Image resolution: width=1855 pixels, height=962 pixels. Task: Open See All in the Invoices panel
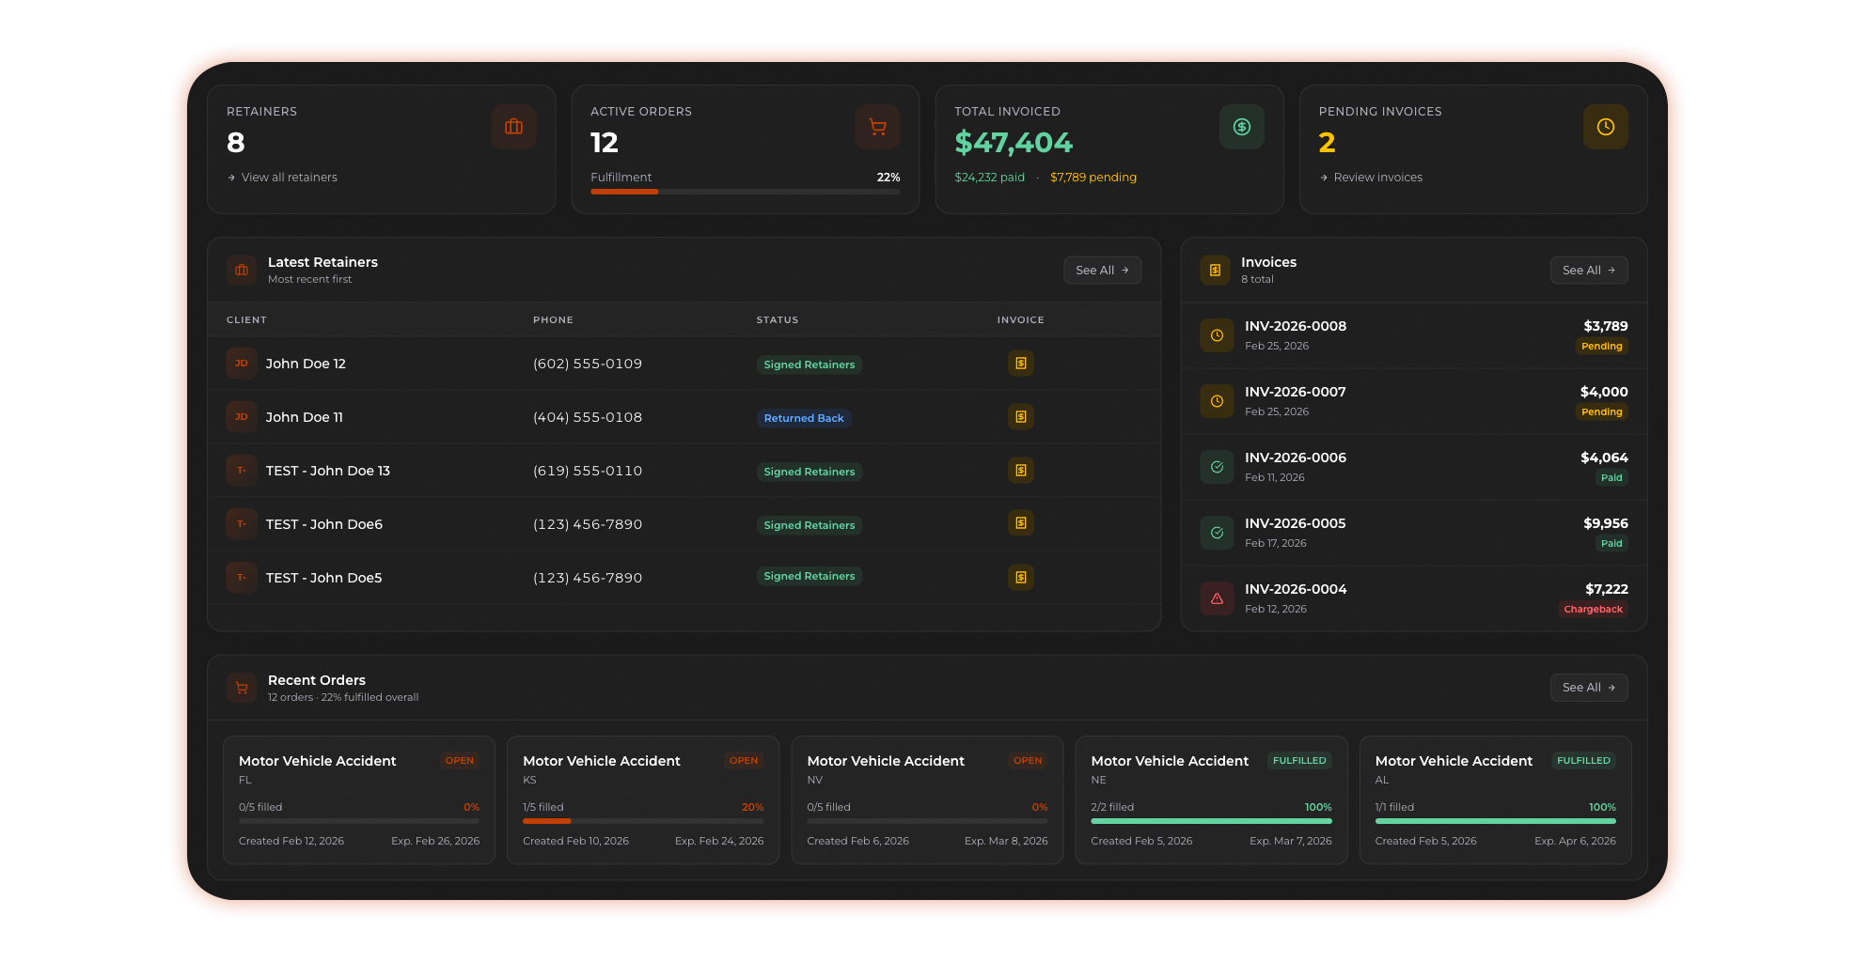click(1588, 270)
